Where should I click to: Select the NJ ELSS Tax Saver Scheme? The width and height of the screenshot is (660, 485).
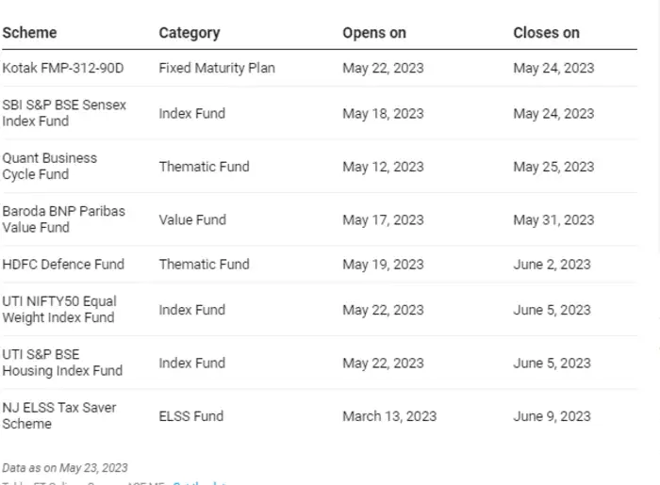pyautogui.click(x=59, y=416)
